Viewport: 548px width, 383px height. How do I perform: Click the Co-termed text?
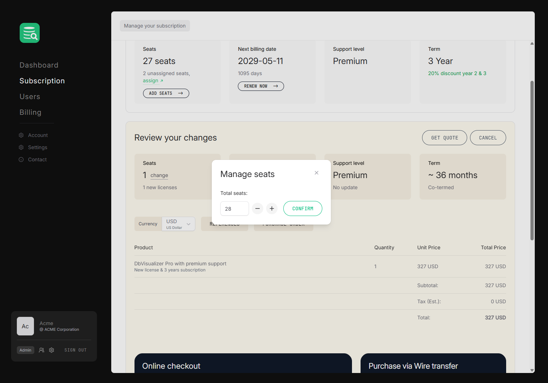441,187
